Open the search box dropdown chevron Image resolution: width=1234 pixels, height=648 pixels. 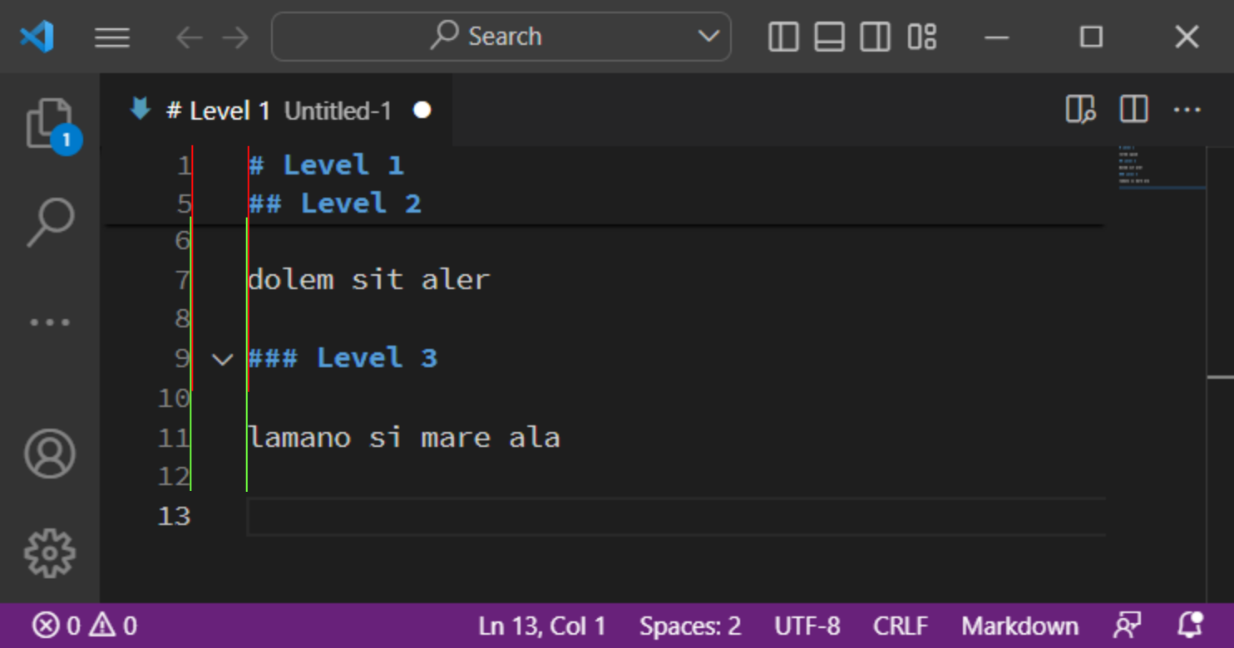pyautogui.click(x=707, y=37)
